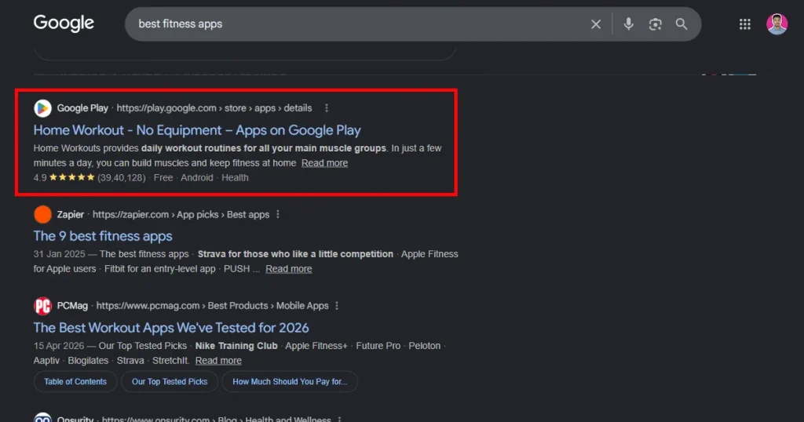Click the Opsurity result URL breadcrumb
The height and width of the screenshot is (422, 804).
pyautogui.click(x=217, y=420)
